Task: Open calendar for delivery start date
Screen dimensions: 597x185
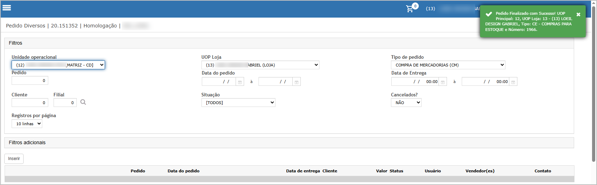Action: coord(443,82)
